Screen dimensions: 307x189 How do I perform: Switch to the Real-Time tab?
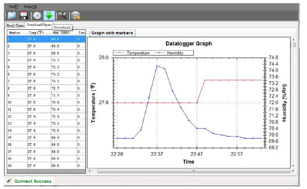click(x=15, y=25)
